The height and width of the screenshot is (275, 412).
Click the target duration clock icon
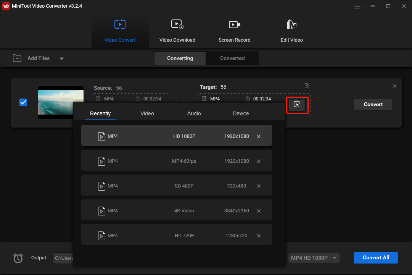point(248,99)
